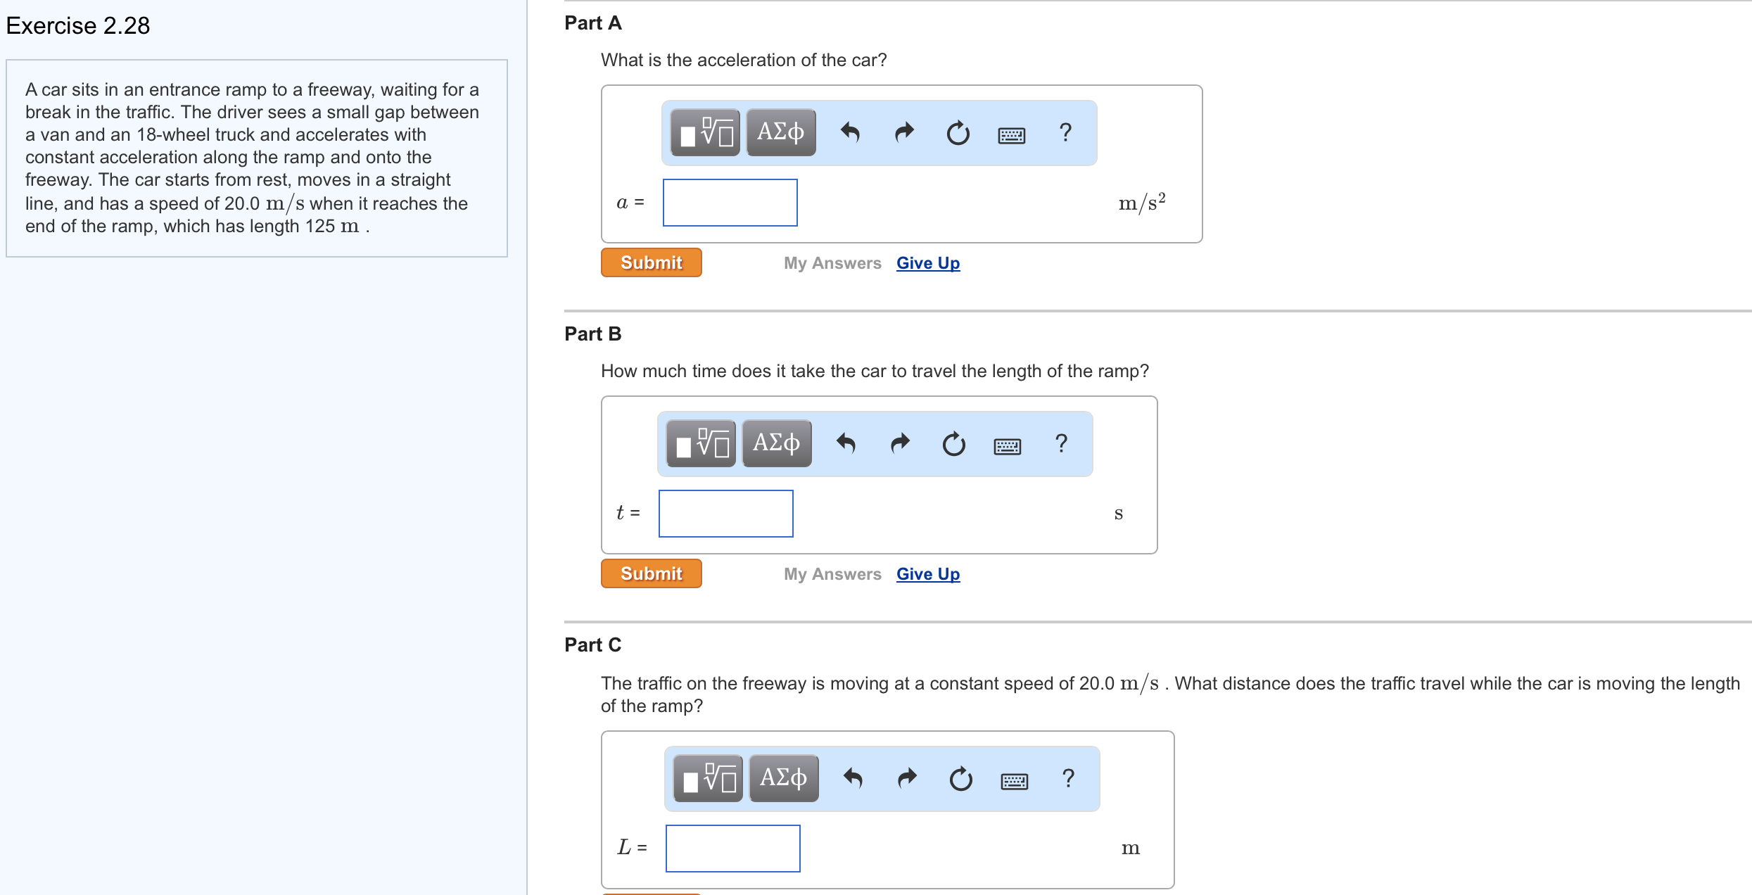This screenshot has height=895, width=1752.
Task: Click the help question mark in Part C
Action: click(x=1068, y=778)
